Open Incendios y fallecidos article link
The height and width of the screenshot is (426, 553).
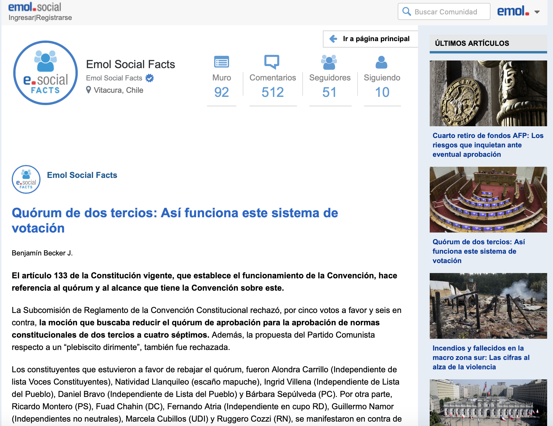(x=481, y=358)
